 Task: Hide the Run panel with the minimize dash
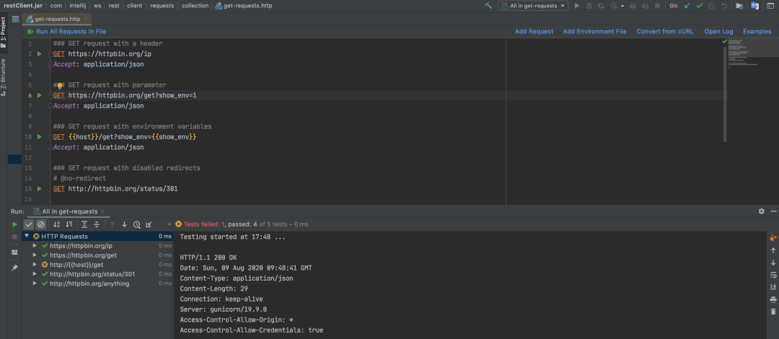point(773,211)
